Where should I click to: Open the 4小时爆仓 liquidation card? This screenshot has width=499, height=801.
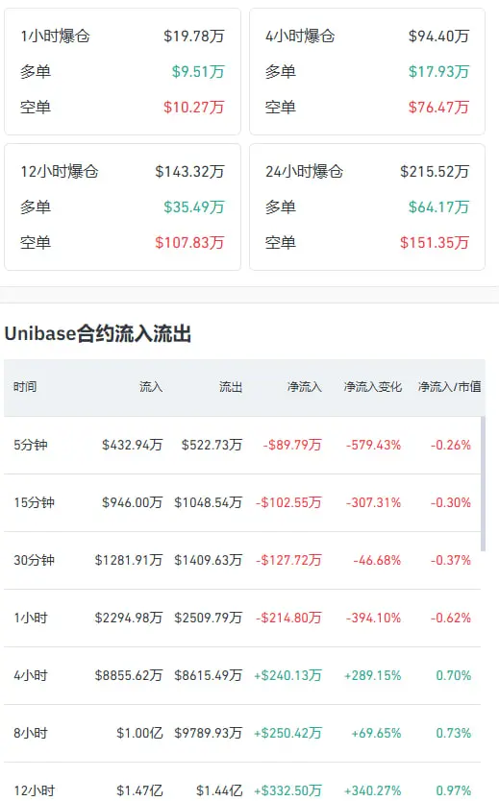tap(367, 71)
